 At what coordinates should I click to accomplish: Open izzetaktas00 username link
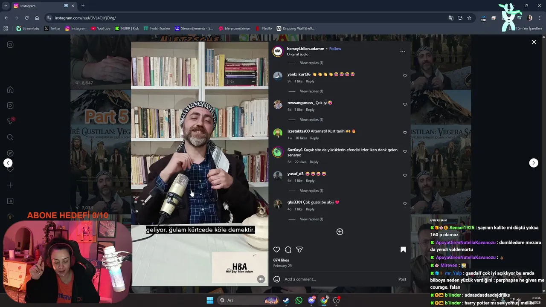[299, 131]
